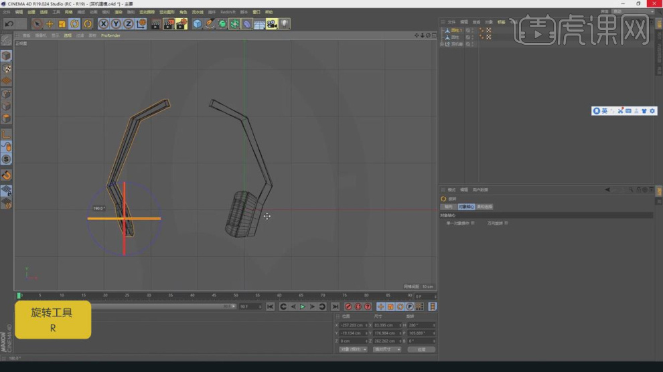Click the ProRender viewport menu
The height and width of the screenshot is (372, 663).
tap(110, 35)
